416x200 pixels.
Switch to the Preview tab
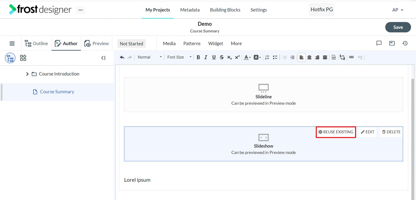[97, 44]
